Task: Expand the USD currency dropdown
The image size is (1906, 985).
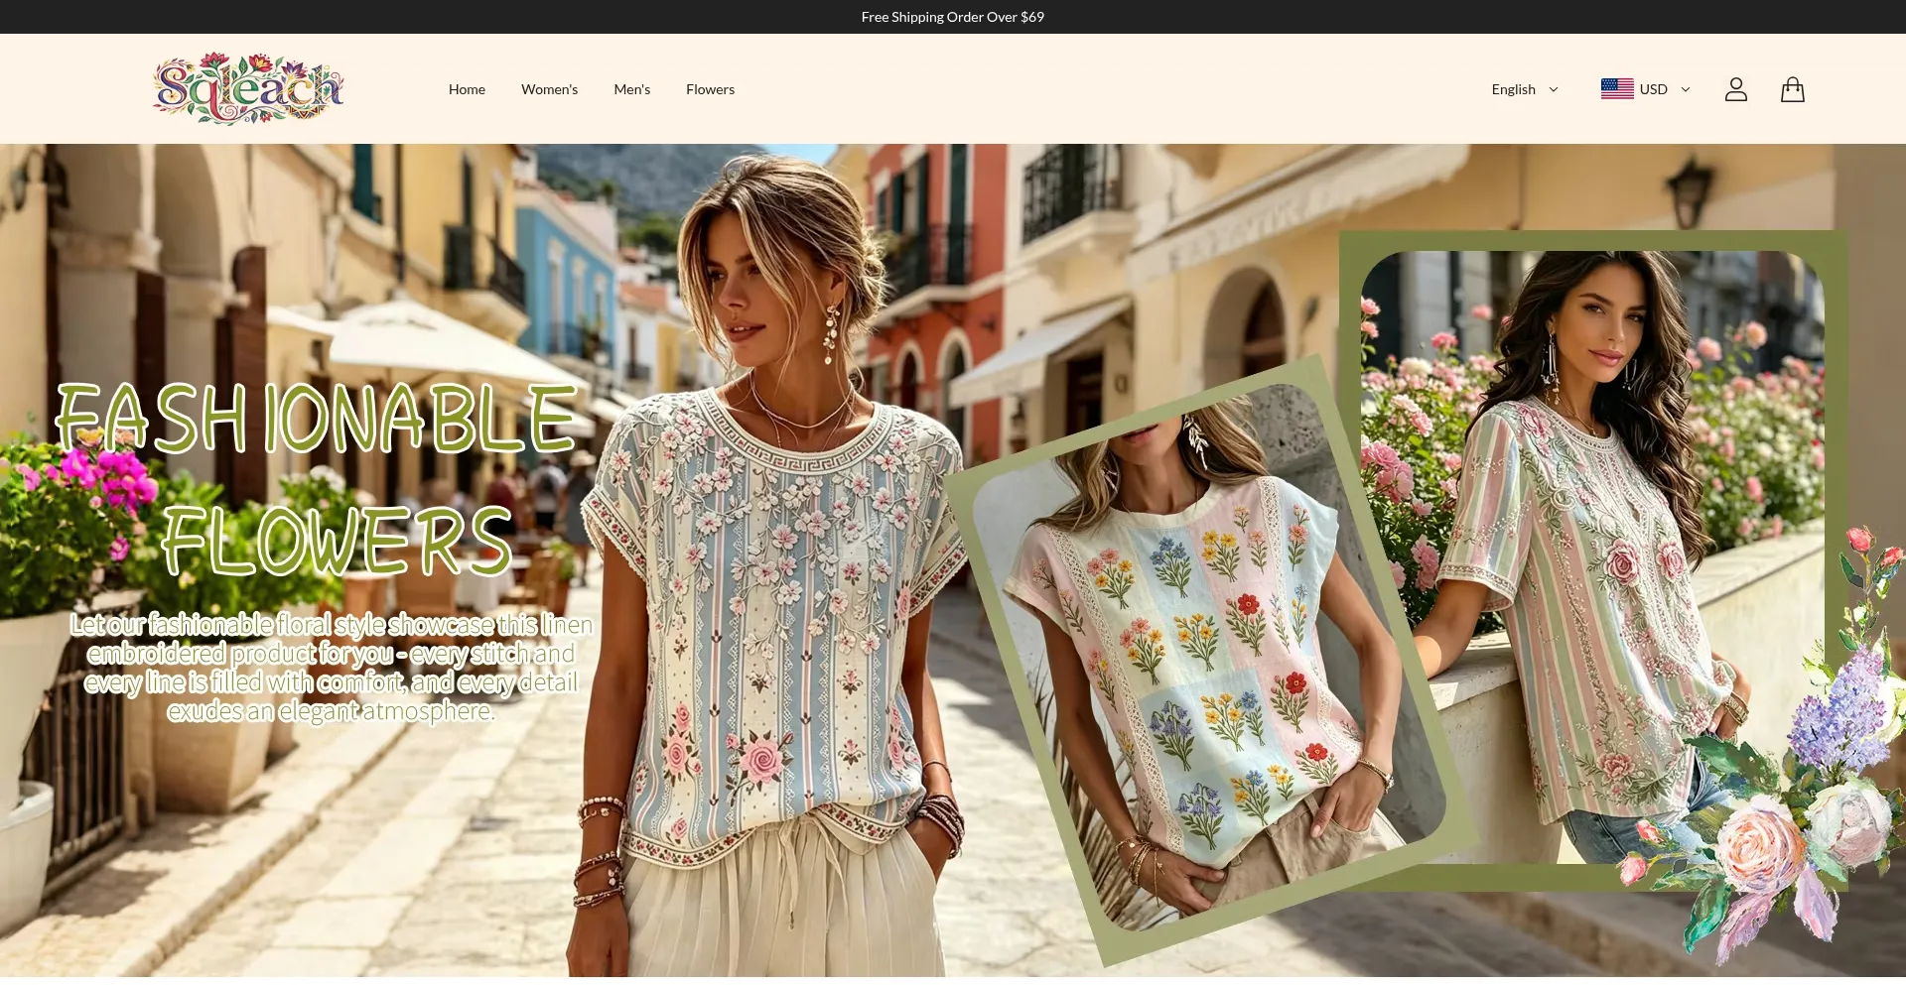Action: [1645, 89]
